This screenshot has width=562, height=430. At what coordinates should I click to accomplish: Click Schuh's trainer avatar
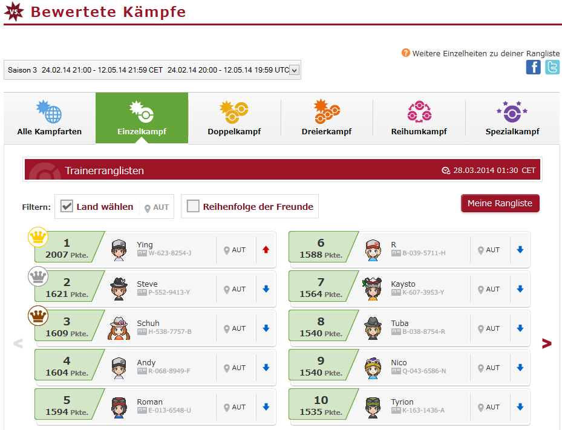(x=119, y=328)
